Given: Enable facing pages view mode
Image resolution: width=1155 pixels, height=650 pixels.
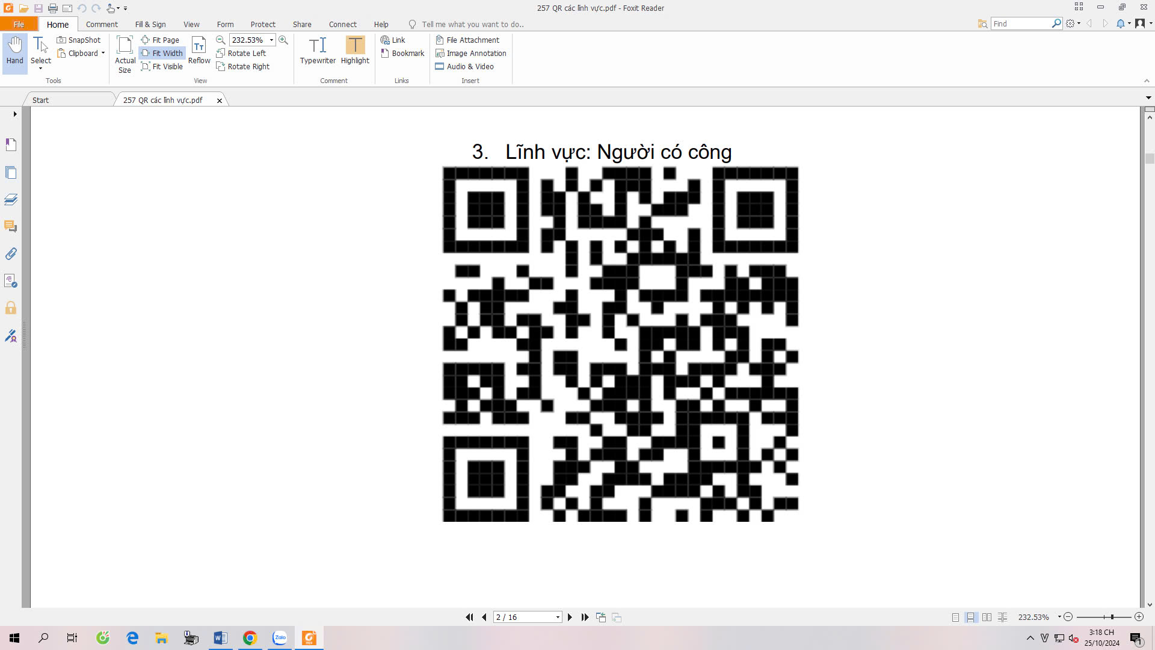Looking at the screenshot, I should point(987,617).
